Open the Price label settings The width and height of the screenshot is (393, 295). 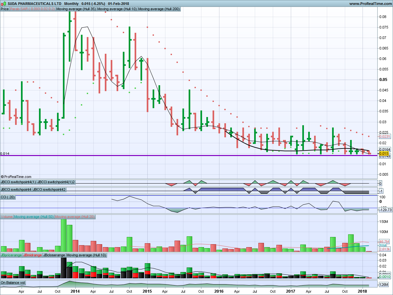click(x=5, y=9)
